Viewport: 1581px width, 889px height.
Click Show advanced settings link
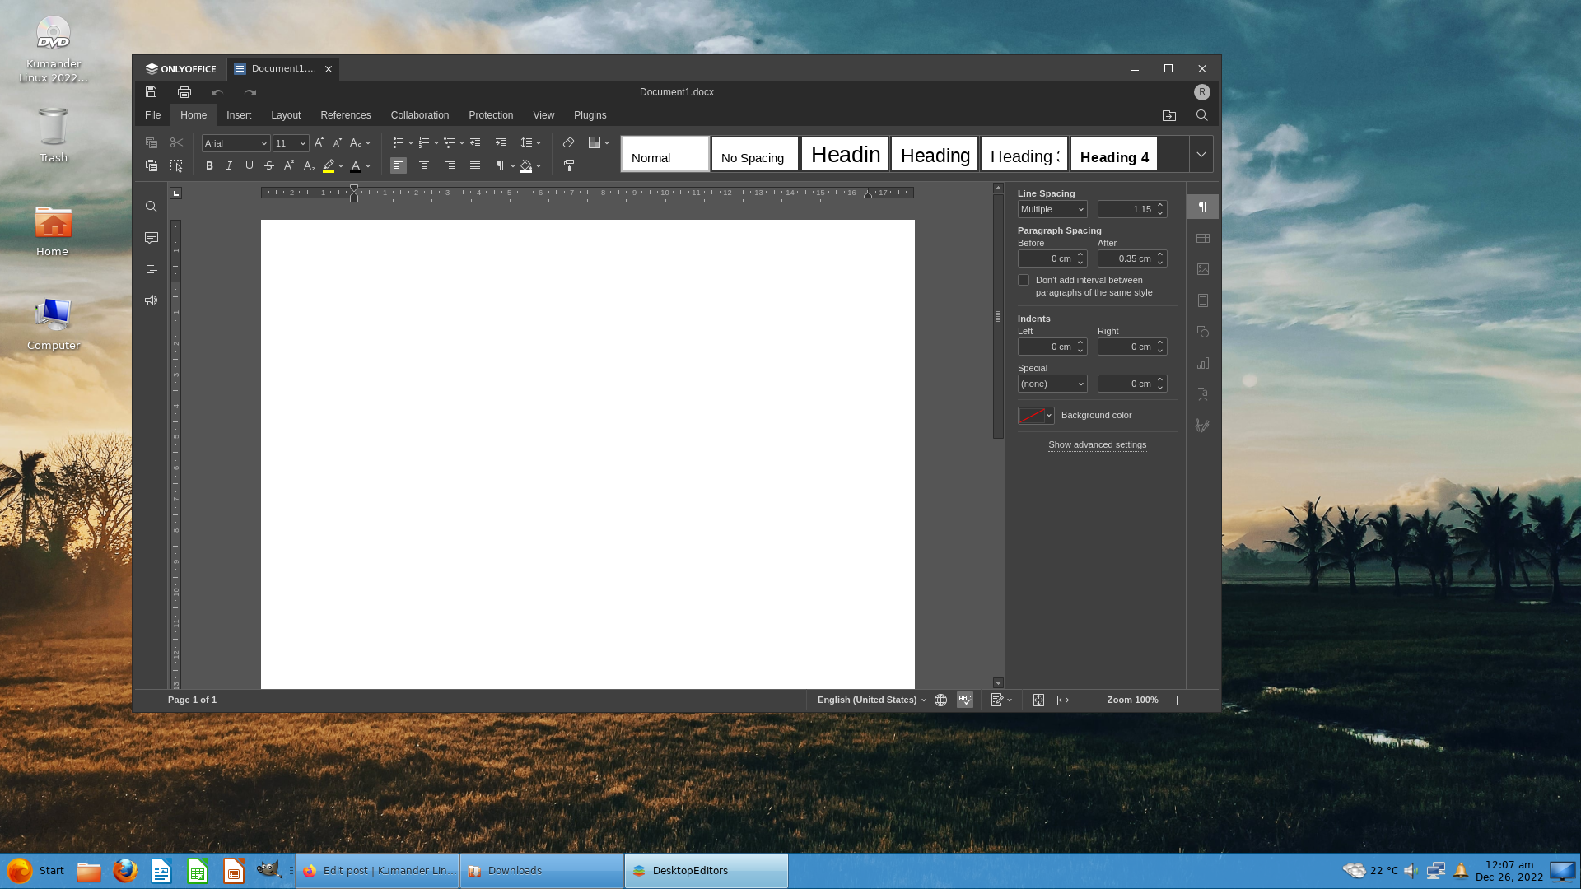(x=1097, y=444)
